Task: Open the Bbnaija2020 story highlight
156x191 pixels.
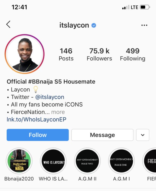Action: pos(19,161)
